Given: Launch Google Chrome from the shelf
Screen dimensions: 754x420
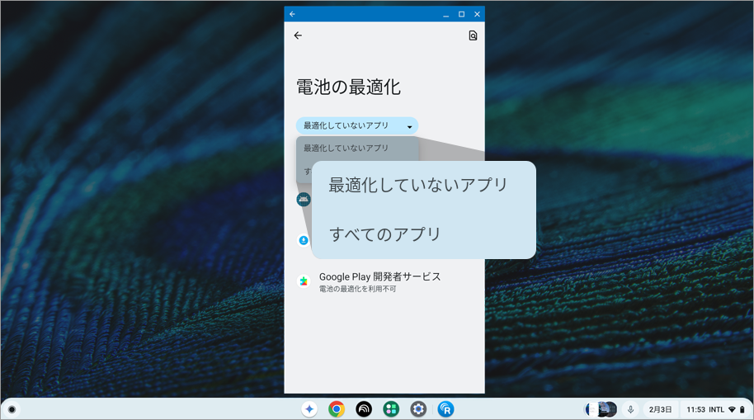Looking at the screenshot, I should click(x=337, y=409).
